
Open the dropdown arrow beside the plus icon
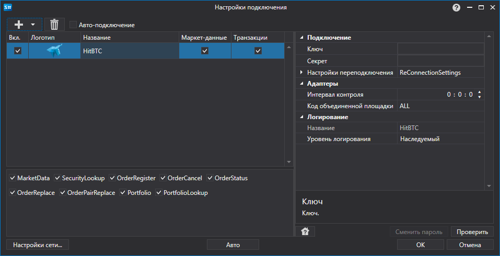coord(32,25)
